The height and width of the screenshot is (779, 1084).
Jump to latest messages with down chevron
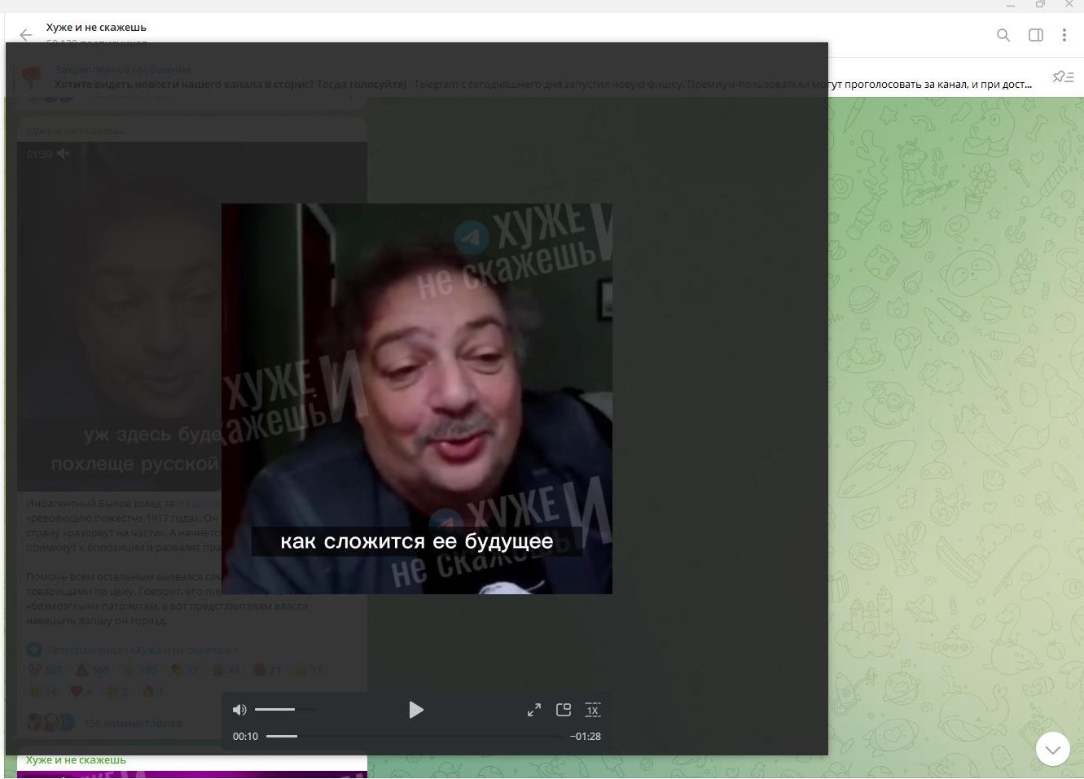click(x=1052, y=749)
